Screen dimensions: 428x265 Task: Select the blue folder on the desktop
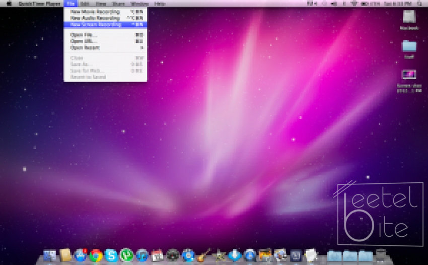409,46
